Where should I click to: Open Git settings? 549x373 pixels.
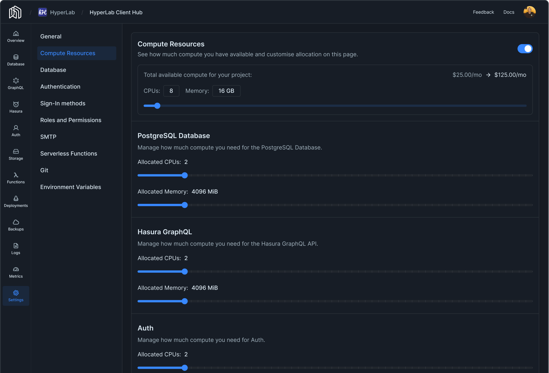pos(77,170)
